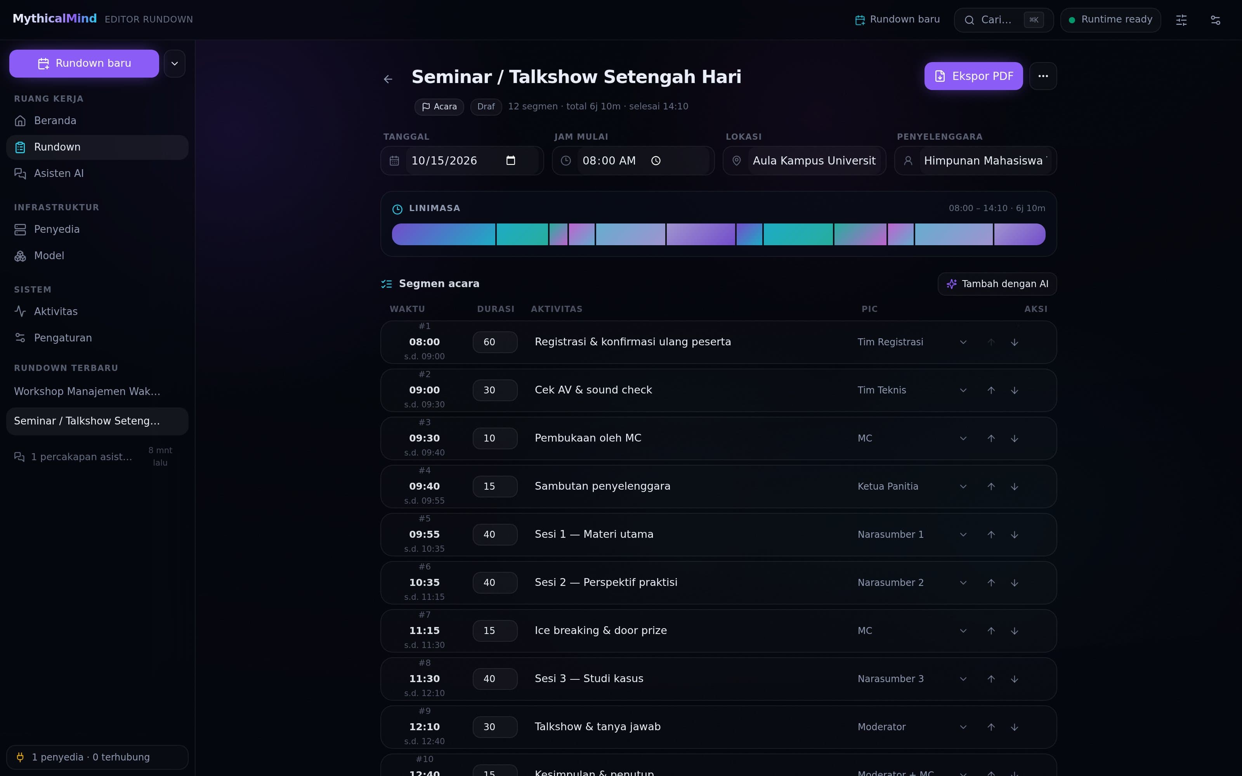Image resolution: width=1242 pixels, height=776 pixels.
Task: Click the back arrow beside the rundown title
Action: click(x=388, y=79)
